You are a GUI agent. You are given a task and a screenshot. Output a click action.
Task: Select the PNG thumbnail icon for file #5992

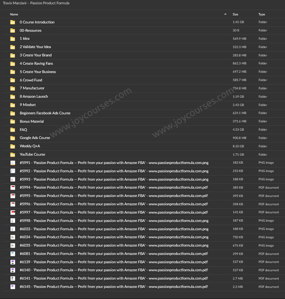[x=13, y=171]
